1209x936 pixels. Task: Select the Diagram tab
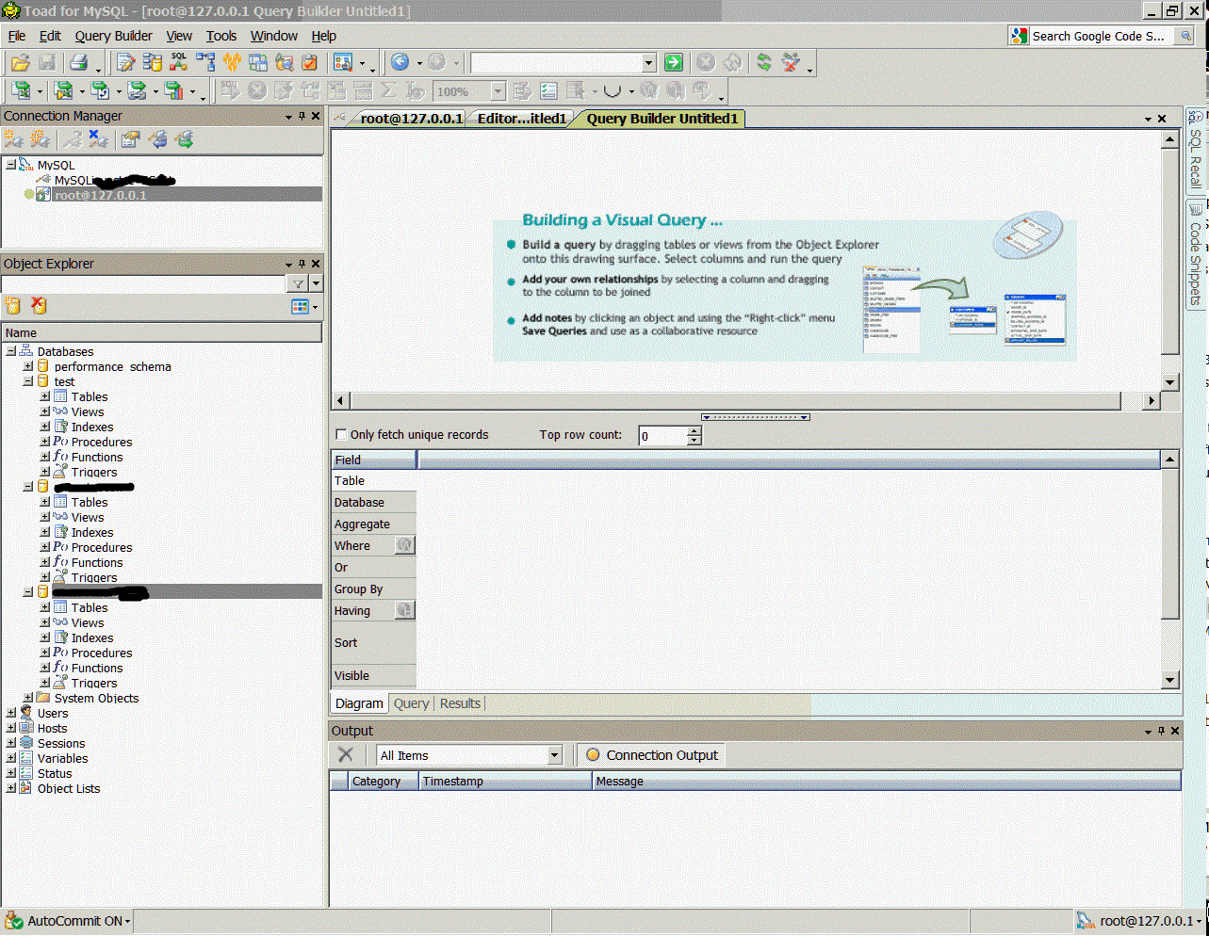359,703
